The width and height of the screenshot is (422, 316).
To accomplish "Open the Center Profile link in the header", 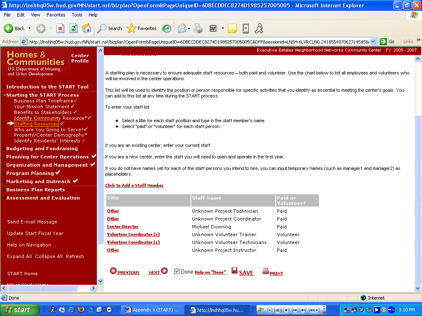I will pos(80,58).
